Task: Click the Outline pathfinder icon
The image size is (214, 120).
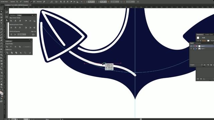Action: pos(25,53)
